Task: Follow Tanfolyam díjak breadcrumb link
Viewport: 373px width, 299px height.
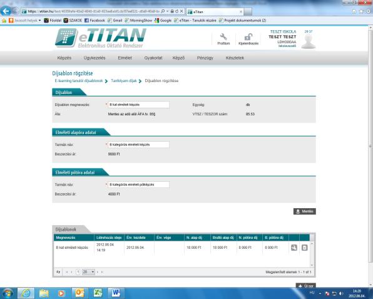Action: [x=124, y=81]
